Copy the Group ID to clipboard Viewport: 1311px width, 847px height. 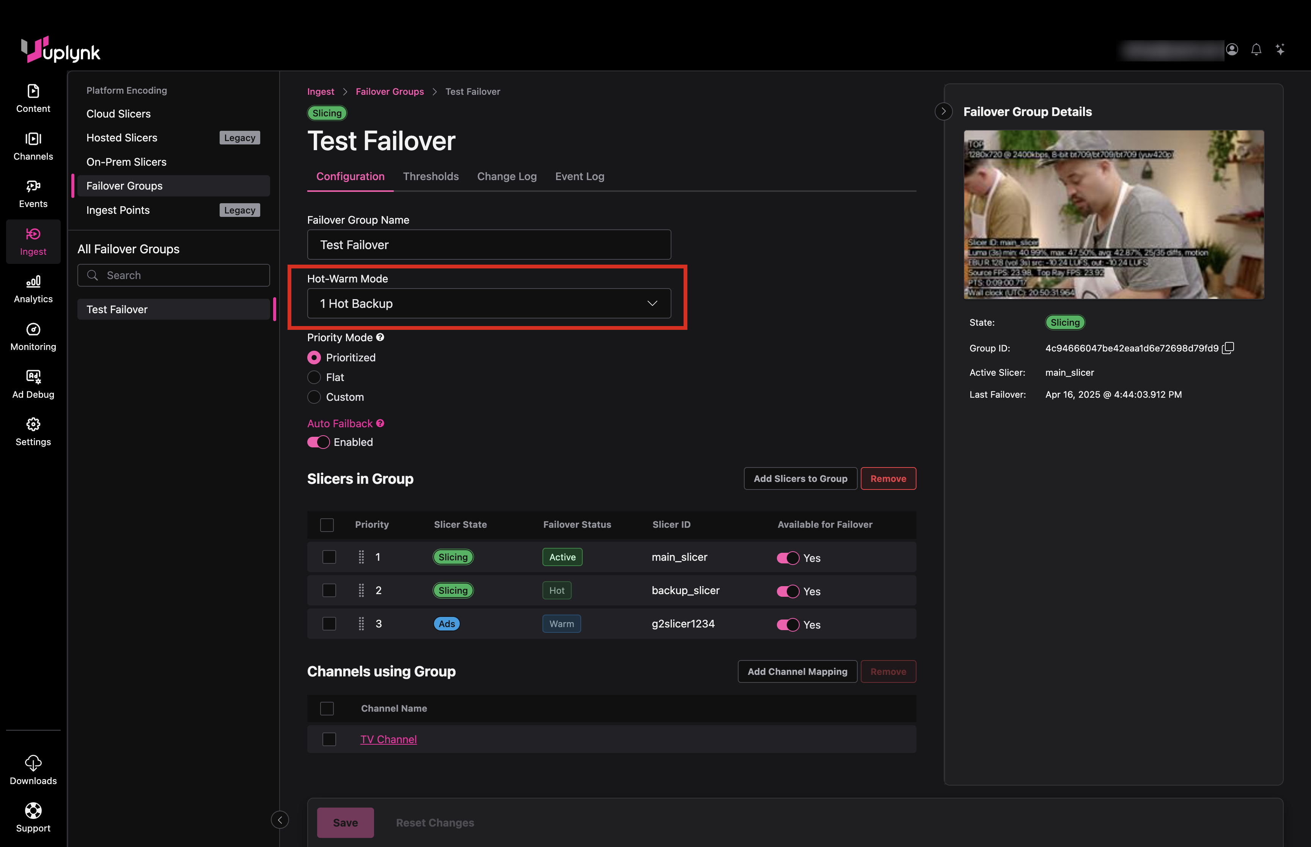coord(1228,348)
